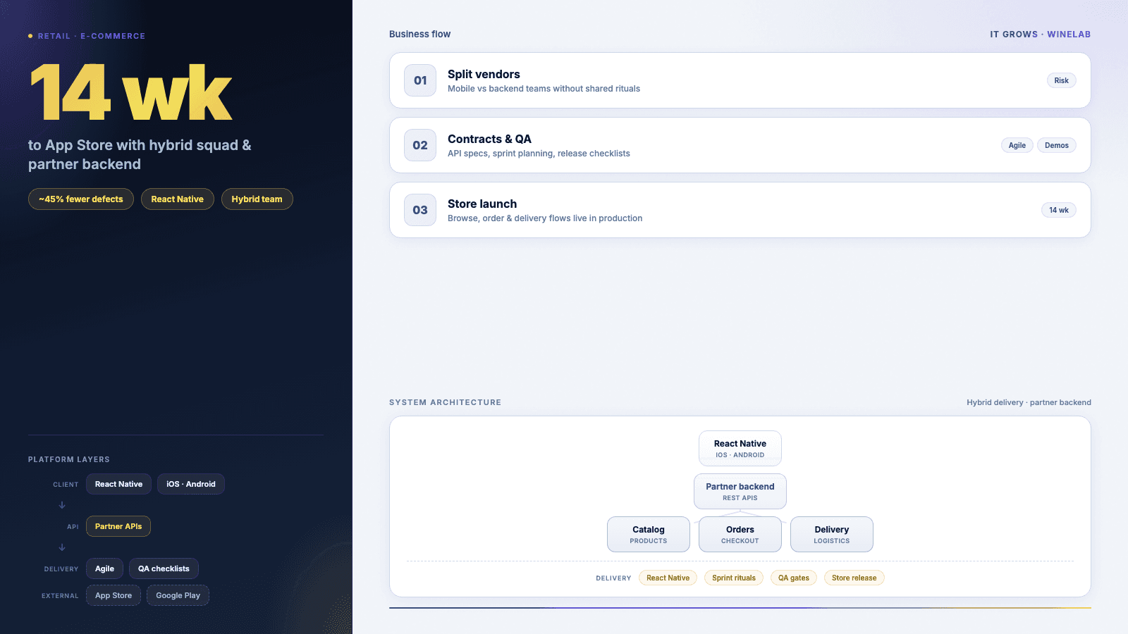
Task: Click the Store release tag
Action: point(854,578)
